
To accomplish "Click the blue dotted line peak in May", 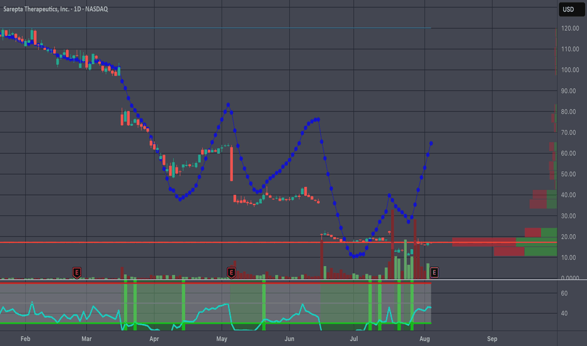I will tap(228, 105).
